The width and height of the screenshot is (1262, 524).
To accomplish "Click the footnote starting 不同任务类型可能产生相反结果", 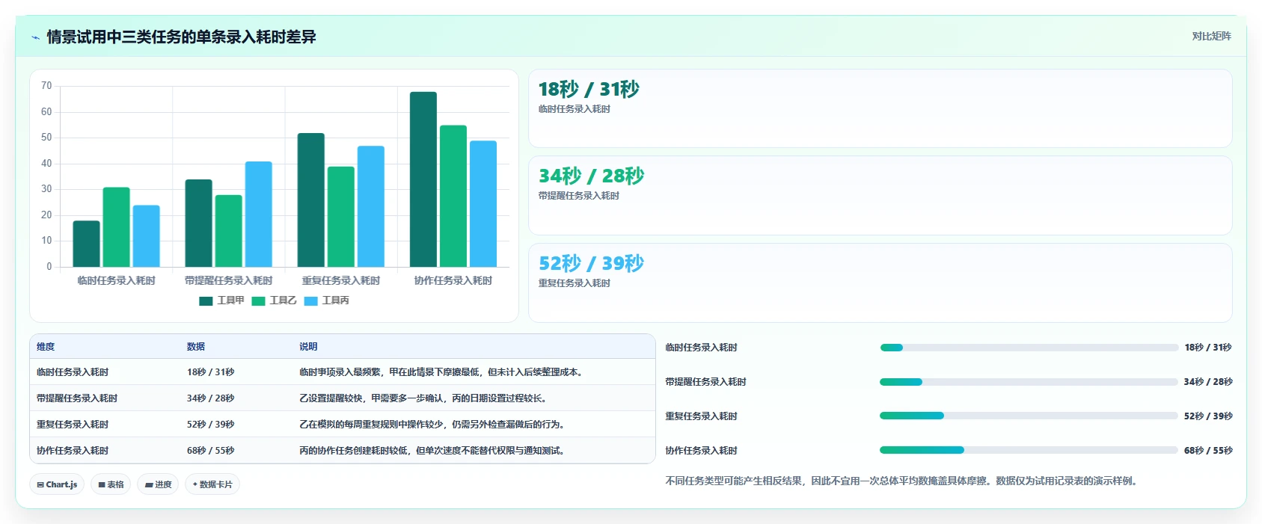I will (x=903, y=481).
